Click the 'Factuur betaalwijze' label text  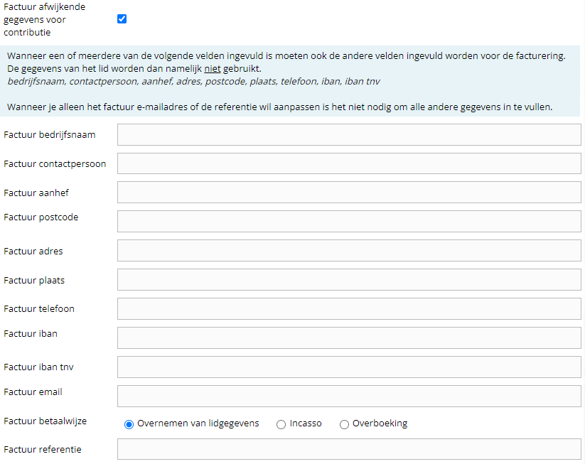[45, 421]
